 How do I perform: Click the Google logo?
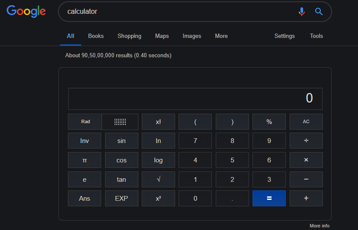tap(26, 12)
